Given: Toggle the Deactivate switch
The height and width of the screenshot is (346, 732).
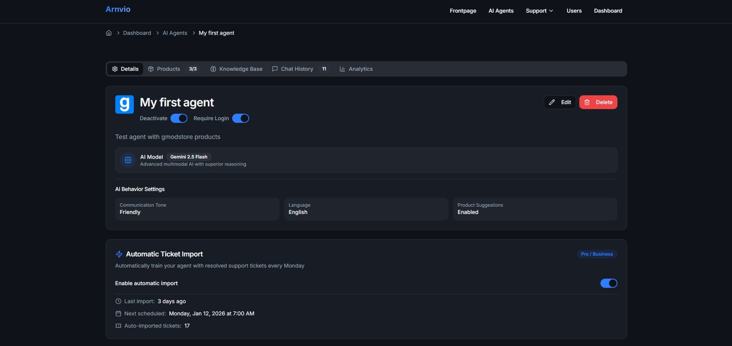Looking at the screenshot, I should click(x=179, y=118).
